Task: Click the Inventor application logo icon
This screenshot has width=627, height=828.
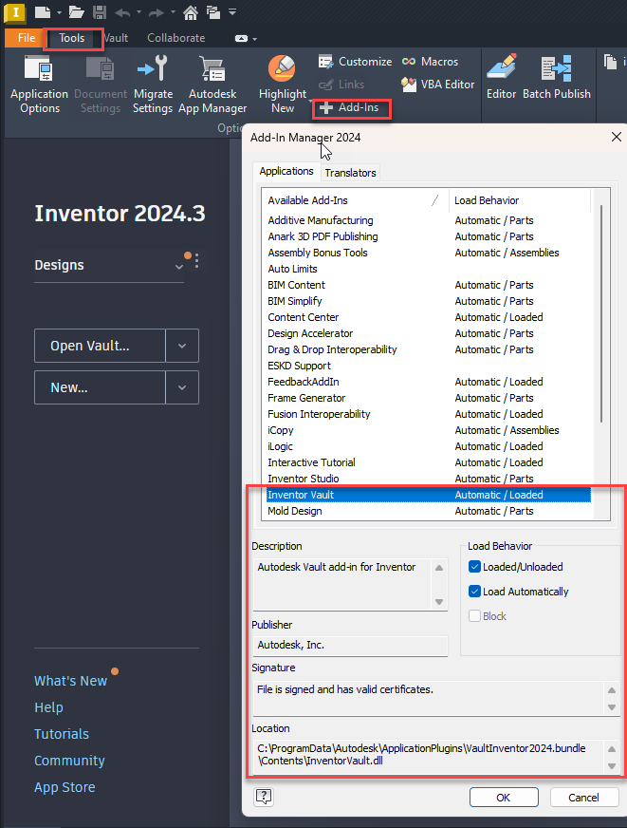Action: tap(15, 12)
